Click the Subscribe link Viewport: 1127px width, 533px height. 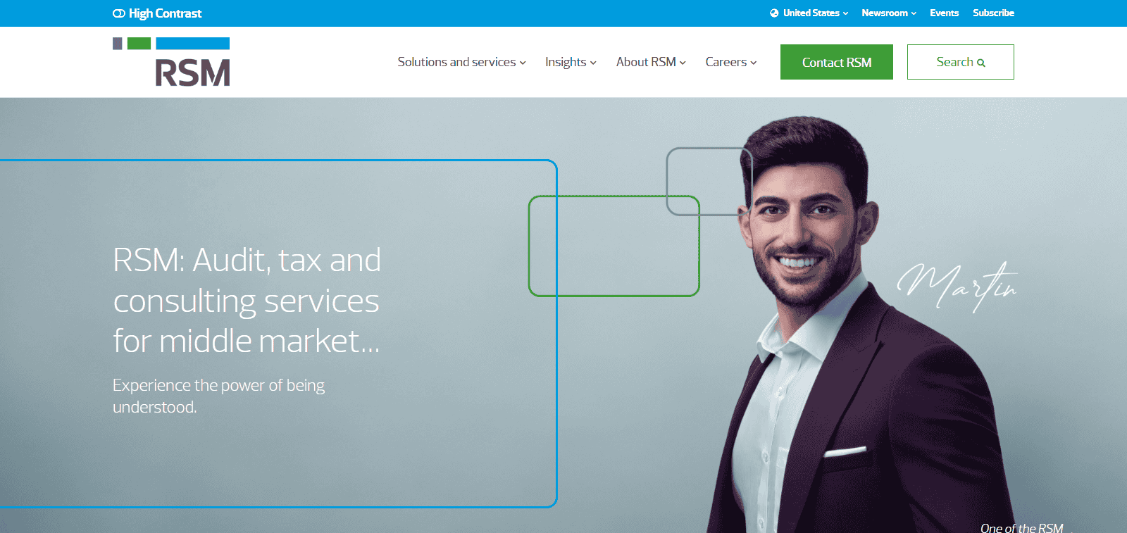993,13
